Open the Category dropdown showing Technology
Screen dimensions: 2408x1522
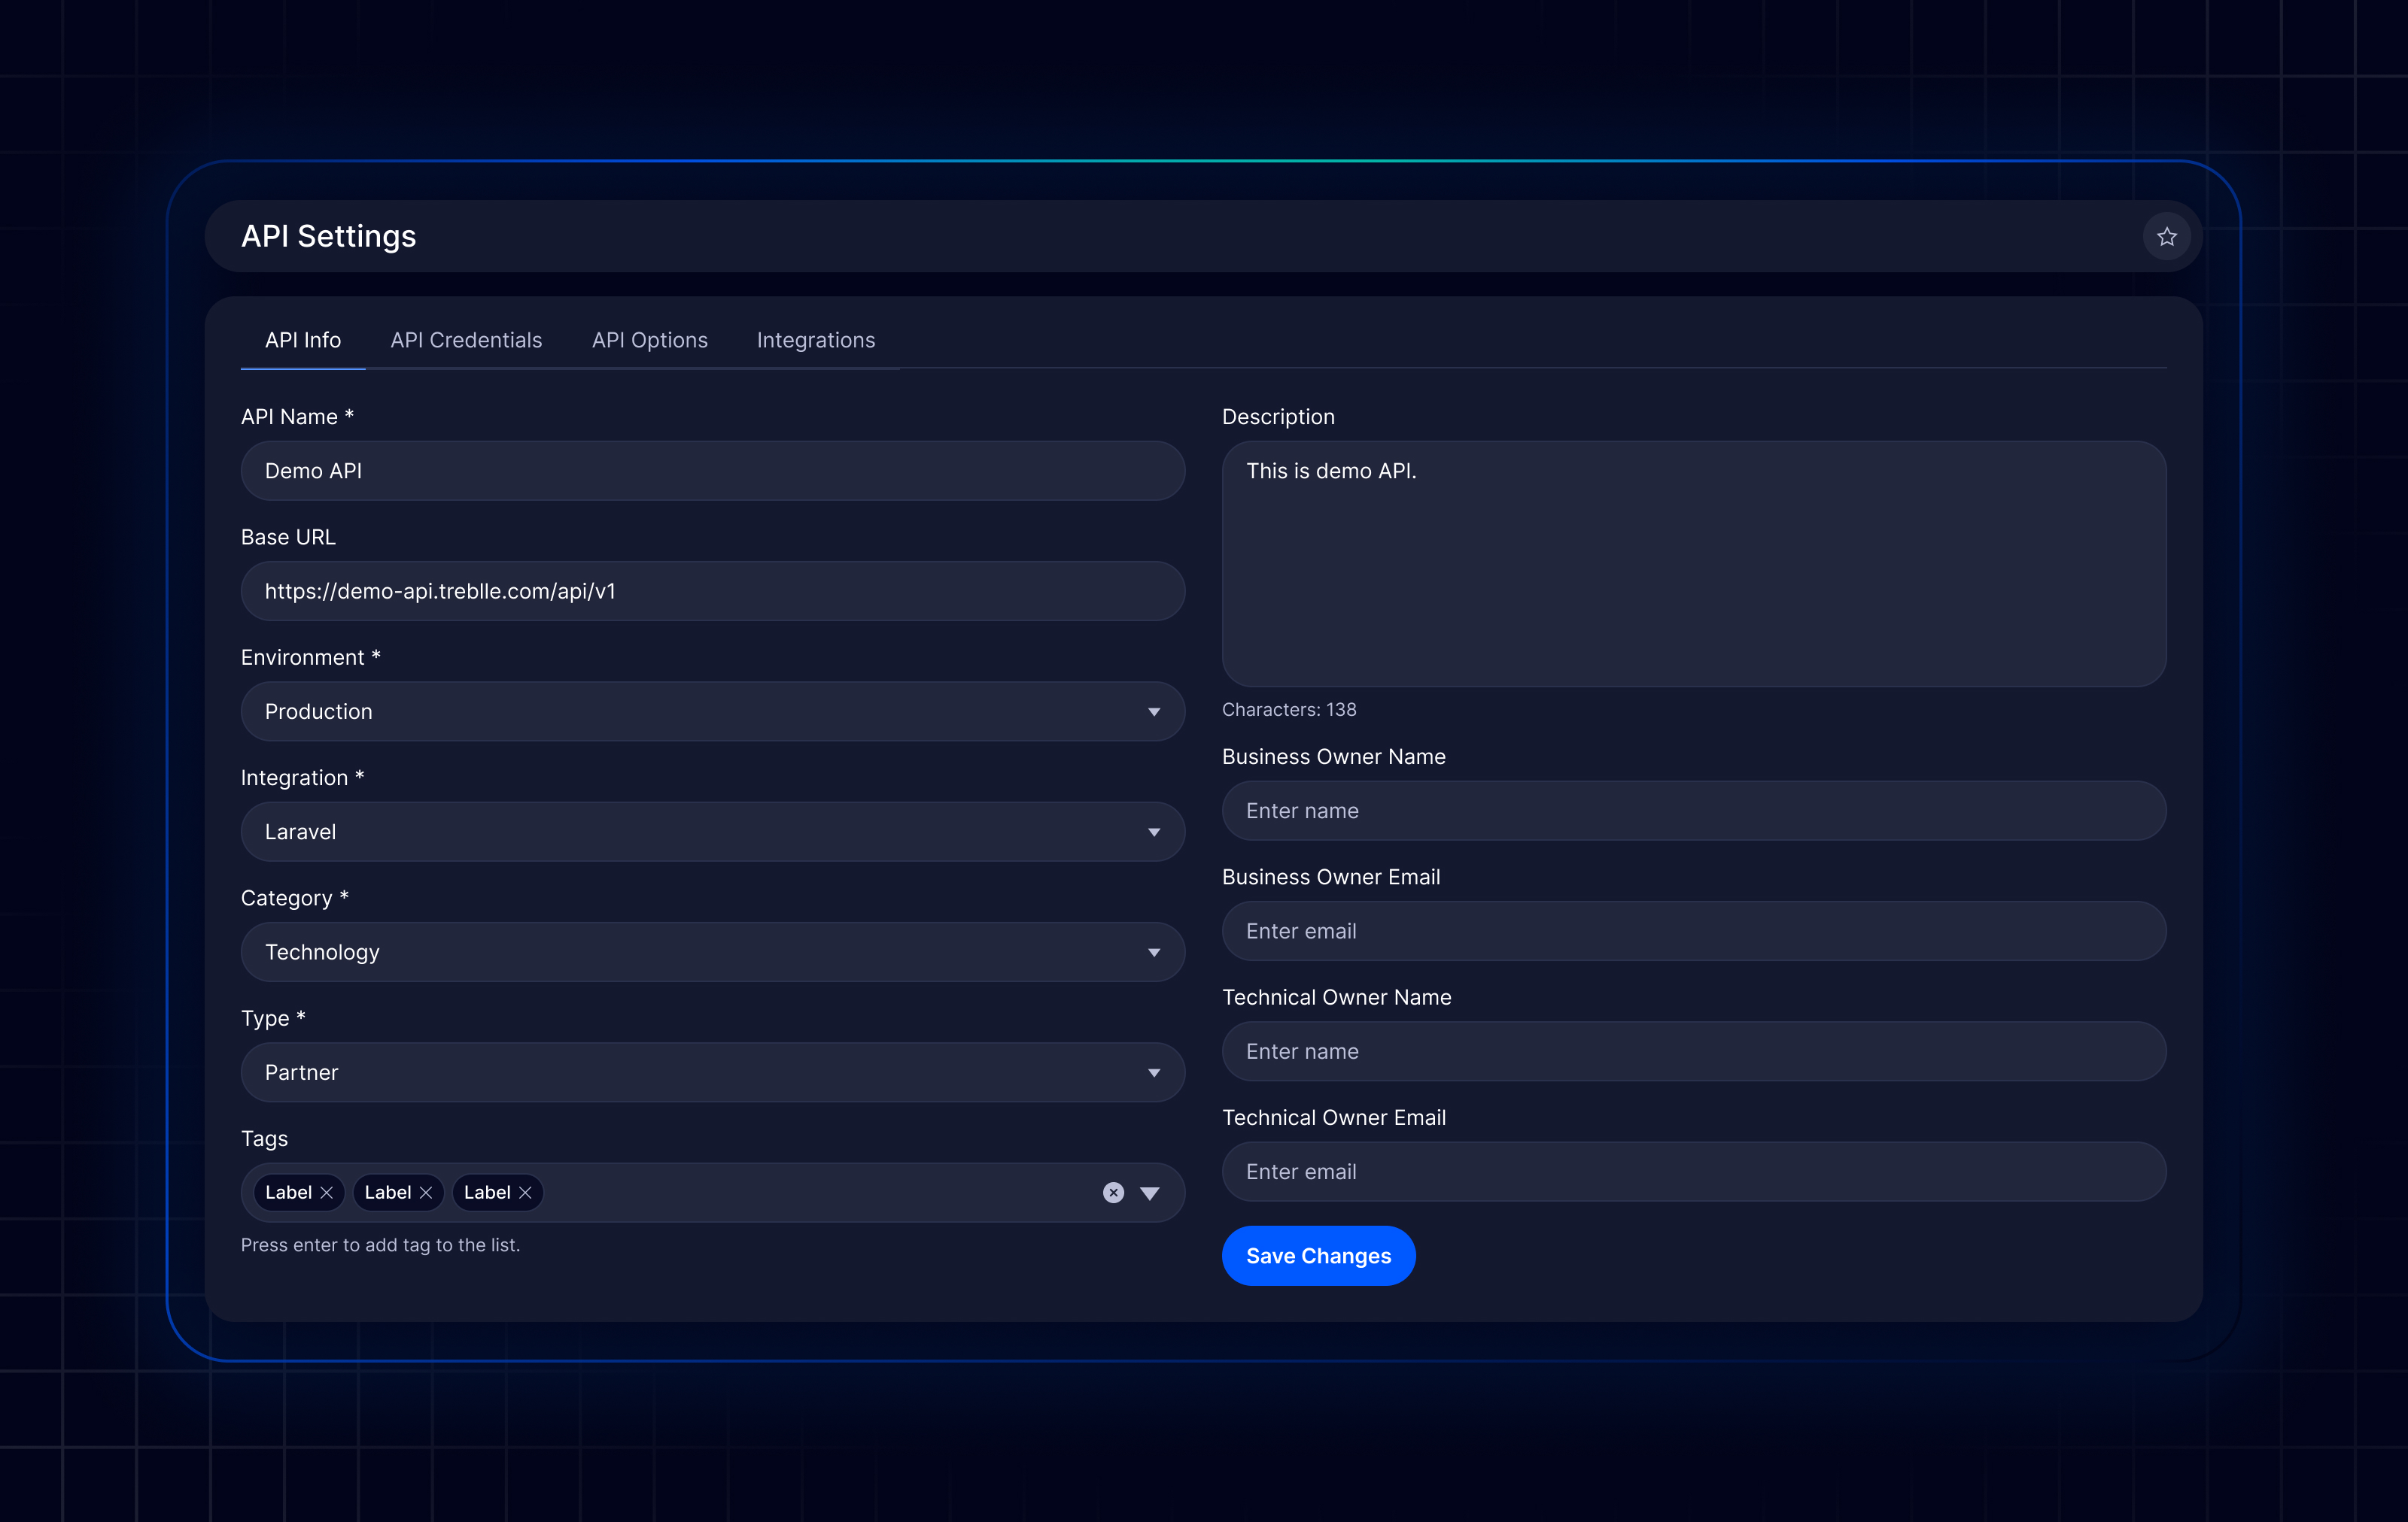(x=712, y=951)
